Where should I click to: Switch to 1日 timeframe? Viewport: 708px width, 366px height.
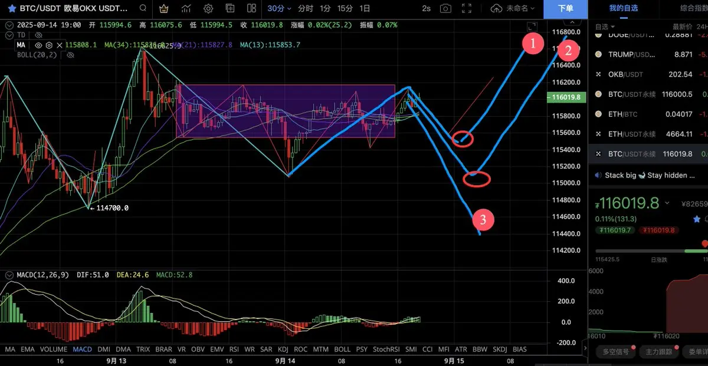(x=365, y=9)
